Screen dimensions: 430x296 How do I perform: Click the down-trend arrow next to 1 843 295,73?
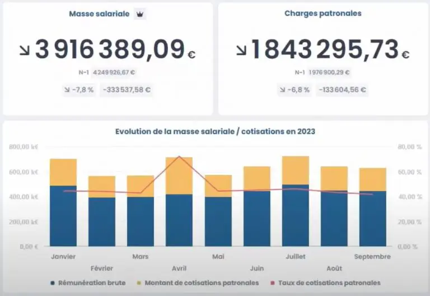(x=241, y=50)
